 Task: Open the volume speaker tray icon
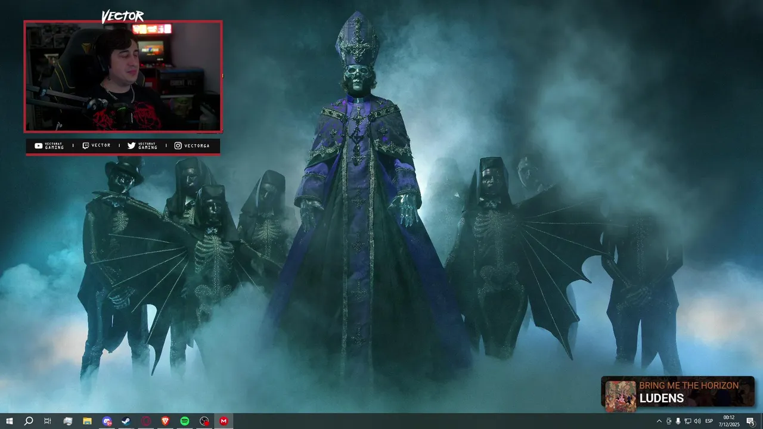tap(697, 421)
